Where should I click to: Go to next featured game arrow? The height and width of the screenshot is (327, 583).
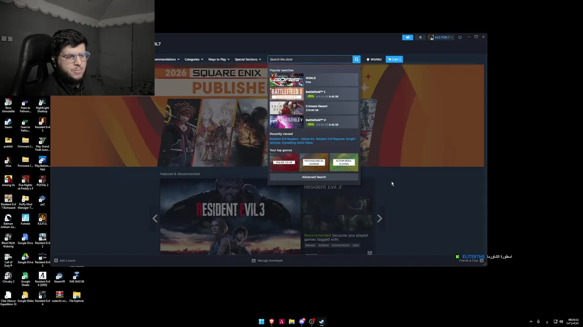pos(379,218)
